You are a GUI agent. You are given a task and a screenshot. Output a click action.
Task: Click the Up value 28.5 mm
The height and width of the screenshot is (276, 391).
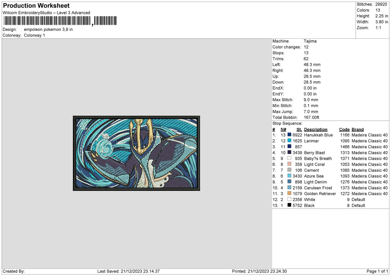(312, 76)
